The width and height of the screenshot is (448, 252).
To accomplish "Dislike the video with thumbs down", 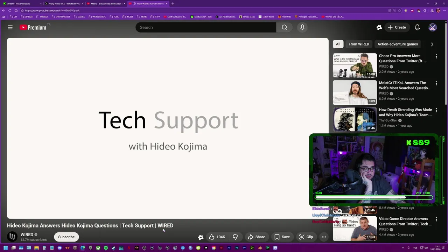I will 236,237.
